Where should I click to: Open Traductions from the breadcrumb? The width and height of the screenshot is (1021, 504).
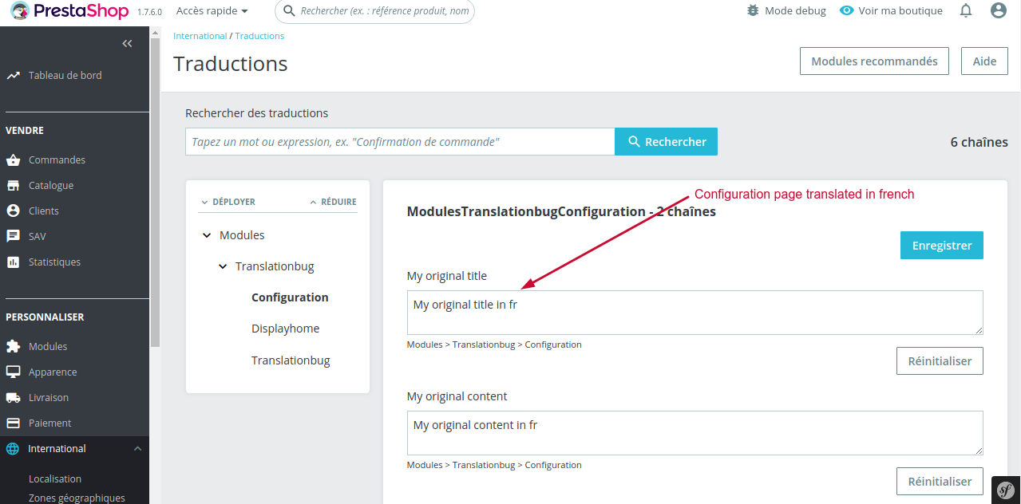click(x=259, y=35)
